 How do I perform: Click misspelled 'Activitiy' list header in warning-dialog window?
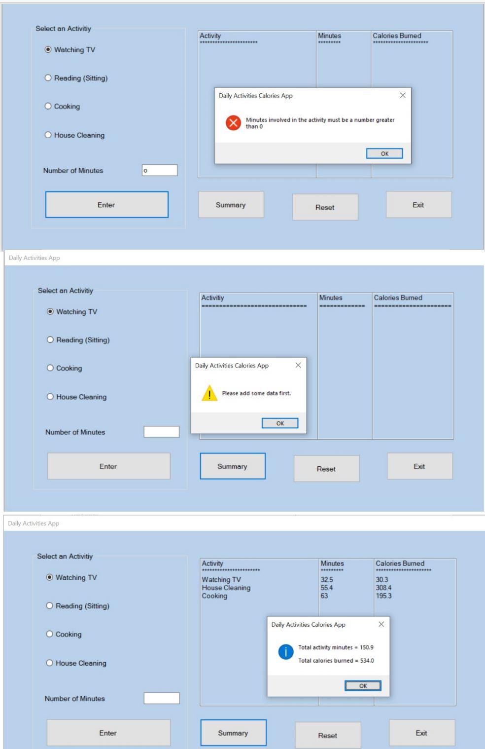coord(212,298)
